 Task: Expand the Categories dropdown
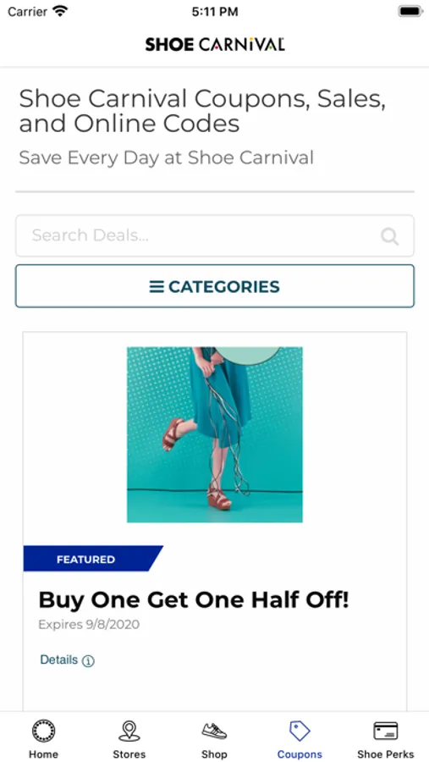pyautogui.click(x=215, y=286)
